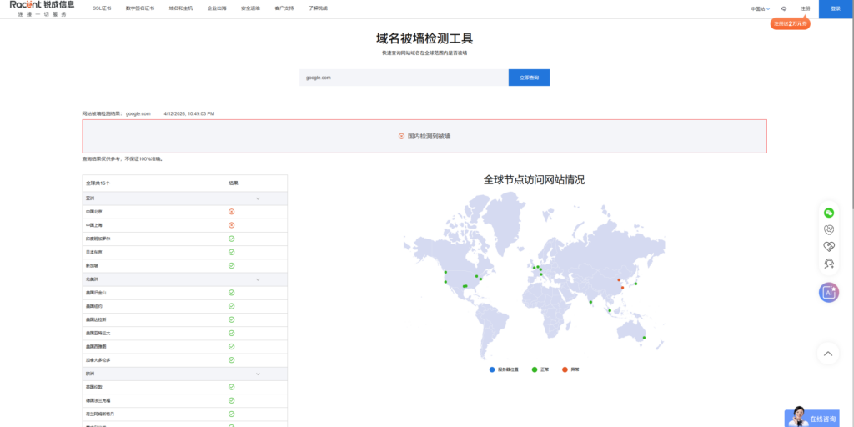Open the 域名和主机 menu

click(x=180, y=8)
